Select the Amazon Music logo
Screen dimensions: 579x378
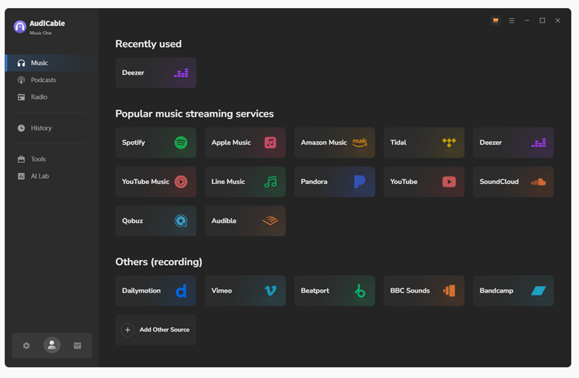click(360, 143)
